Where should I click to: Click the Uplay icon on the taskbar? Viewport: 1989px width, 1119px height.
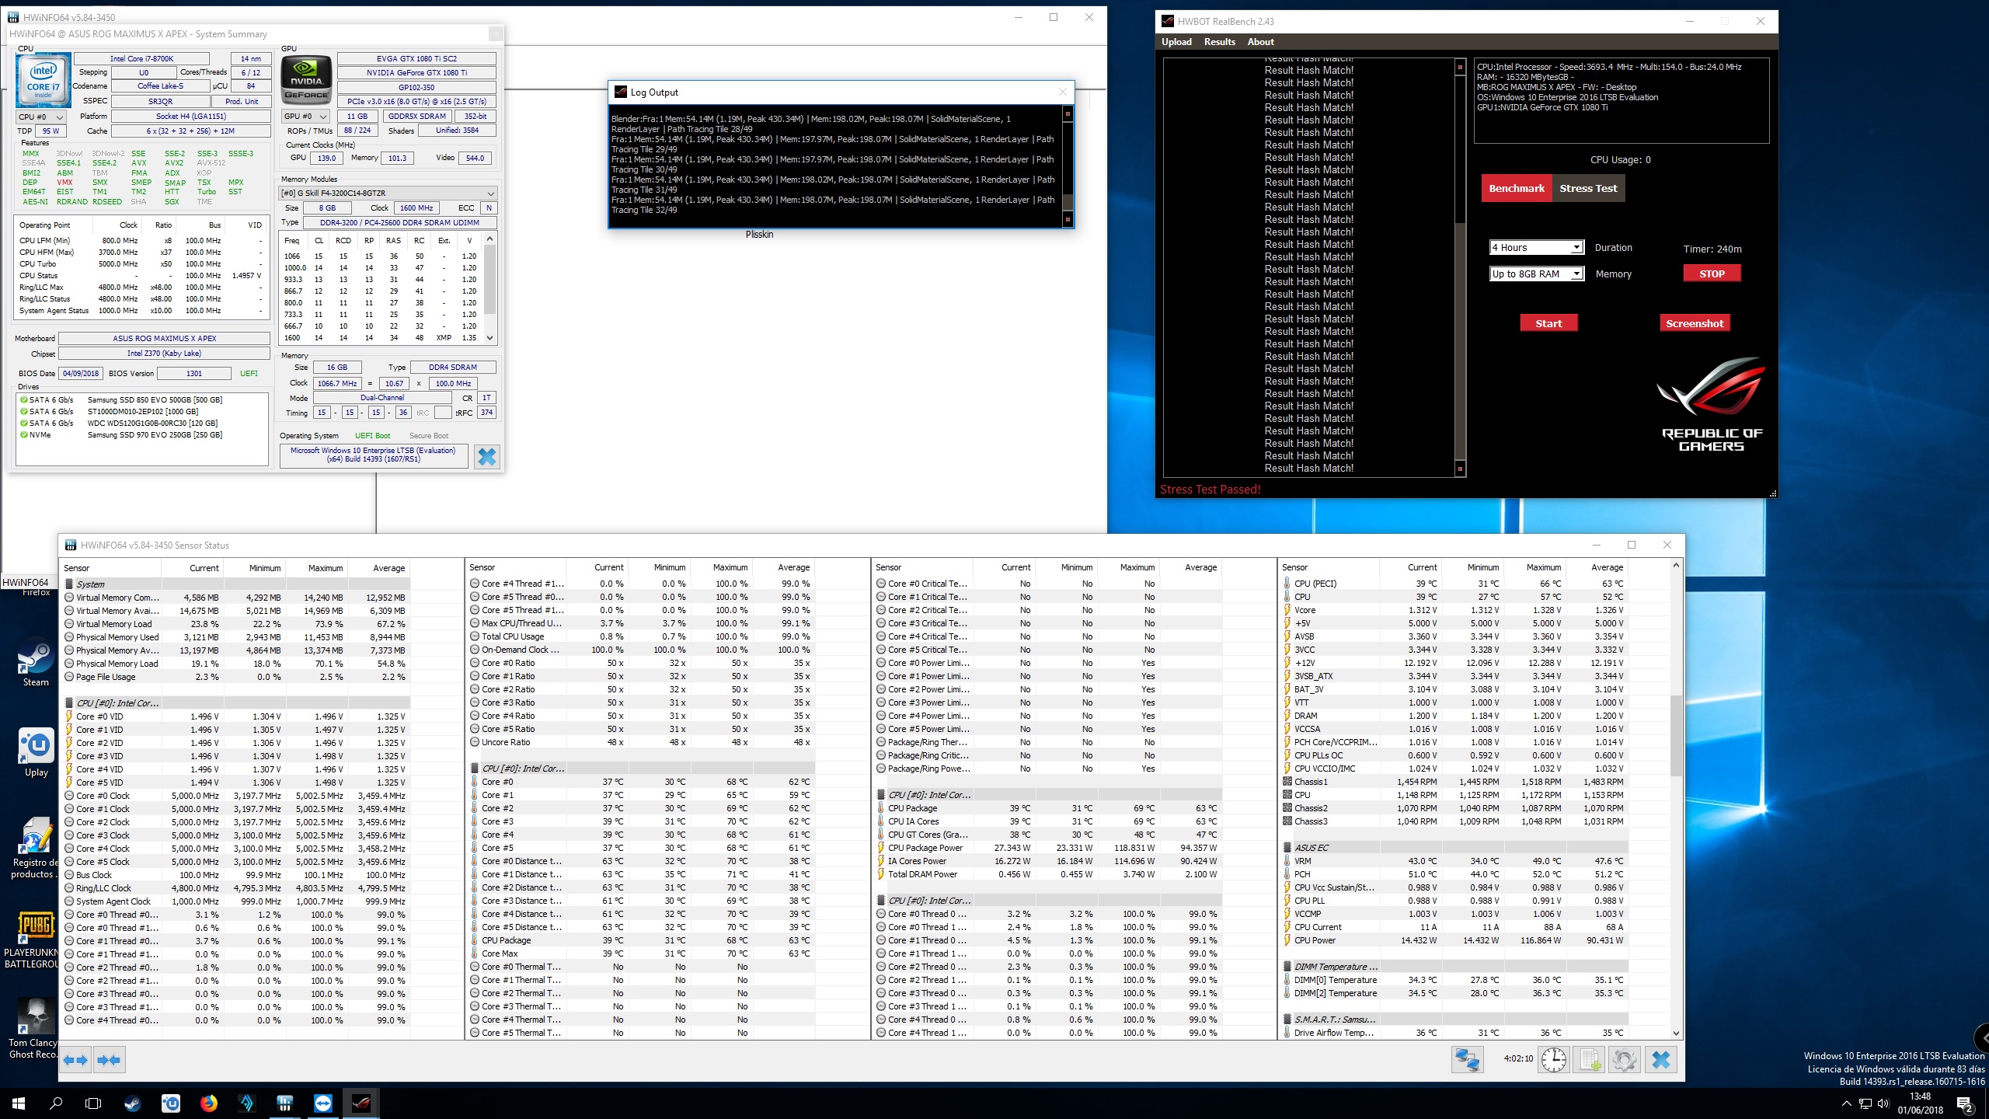point(170,1103)
